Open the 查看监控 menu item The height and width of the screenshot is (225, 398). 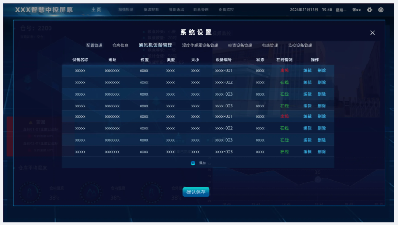225,10
